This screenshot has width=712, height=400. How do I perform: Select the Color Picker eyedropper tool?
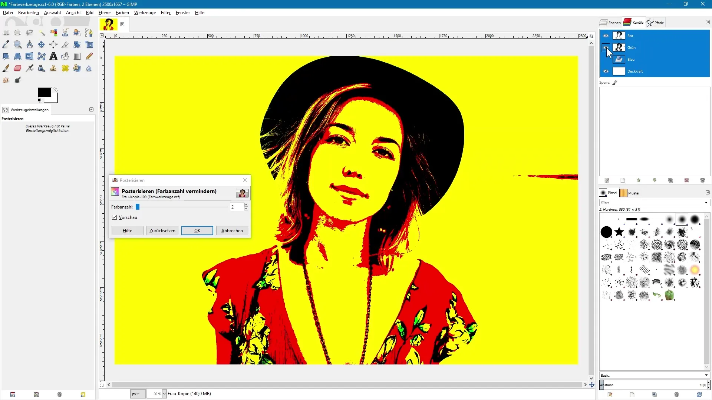click(x=6, y=44)
